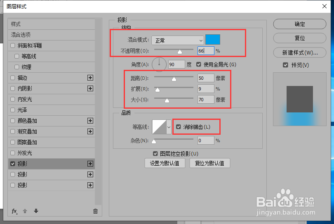Click the 扩展 value field showing 9
The image size is (334, 224).
click(206, 89)
